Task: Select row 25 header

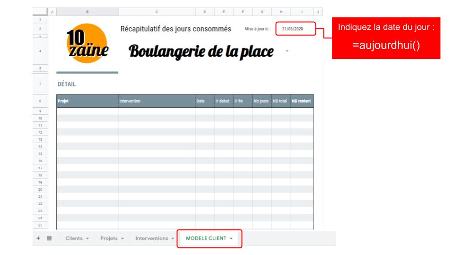Action: pos(40,225)
